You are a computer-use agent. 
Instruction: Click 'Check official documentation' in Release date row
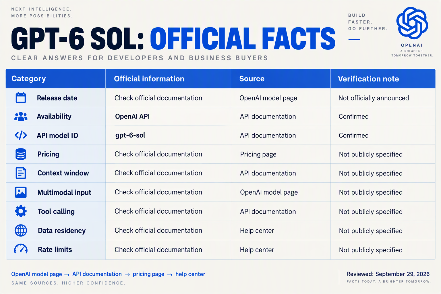(158, 98)
